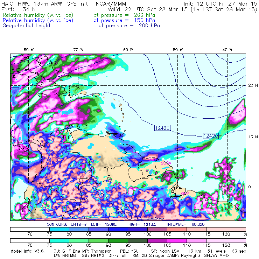Click the 12420 contour label on the 10 N line
The image size is (259, 259).
pos(211,136)
